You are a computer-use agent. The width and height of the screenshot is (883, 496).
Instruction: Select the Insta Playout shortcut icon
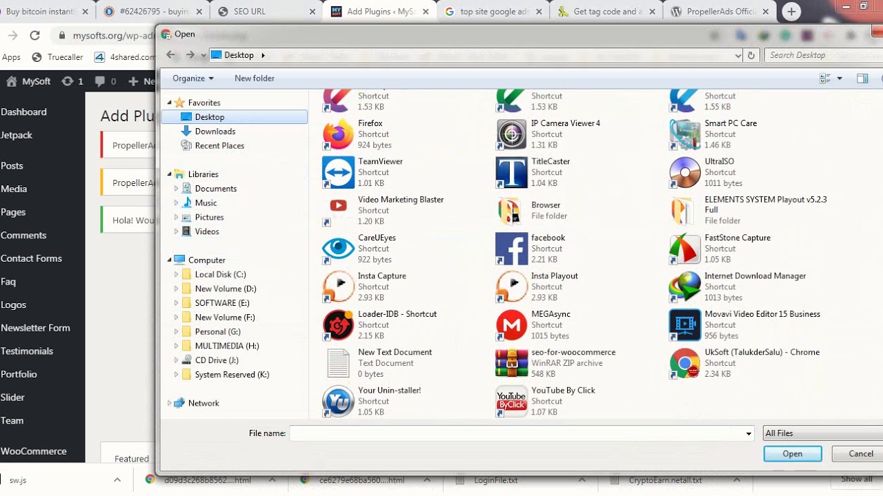click(x=511, y=287)
